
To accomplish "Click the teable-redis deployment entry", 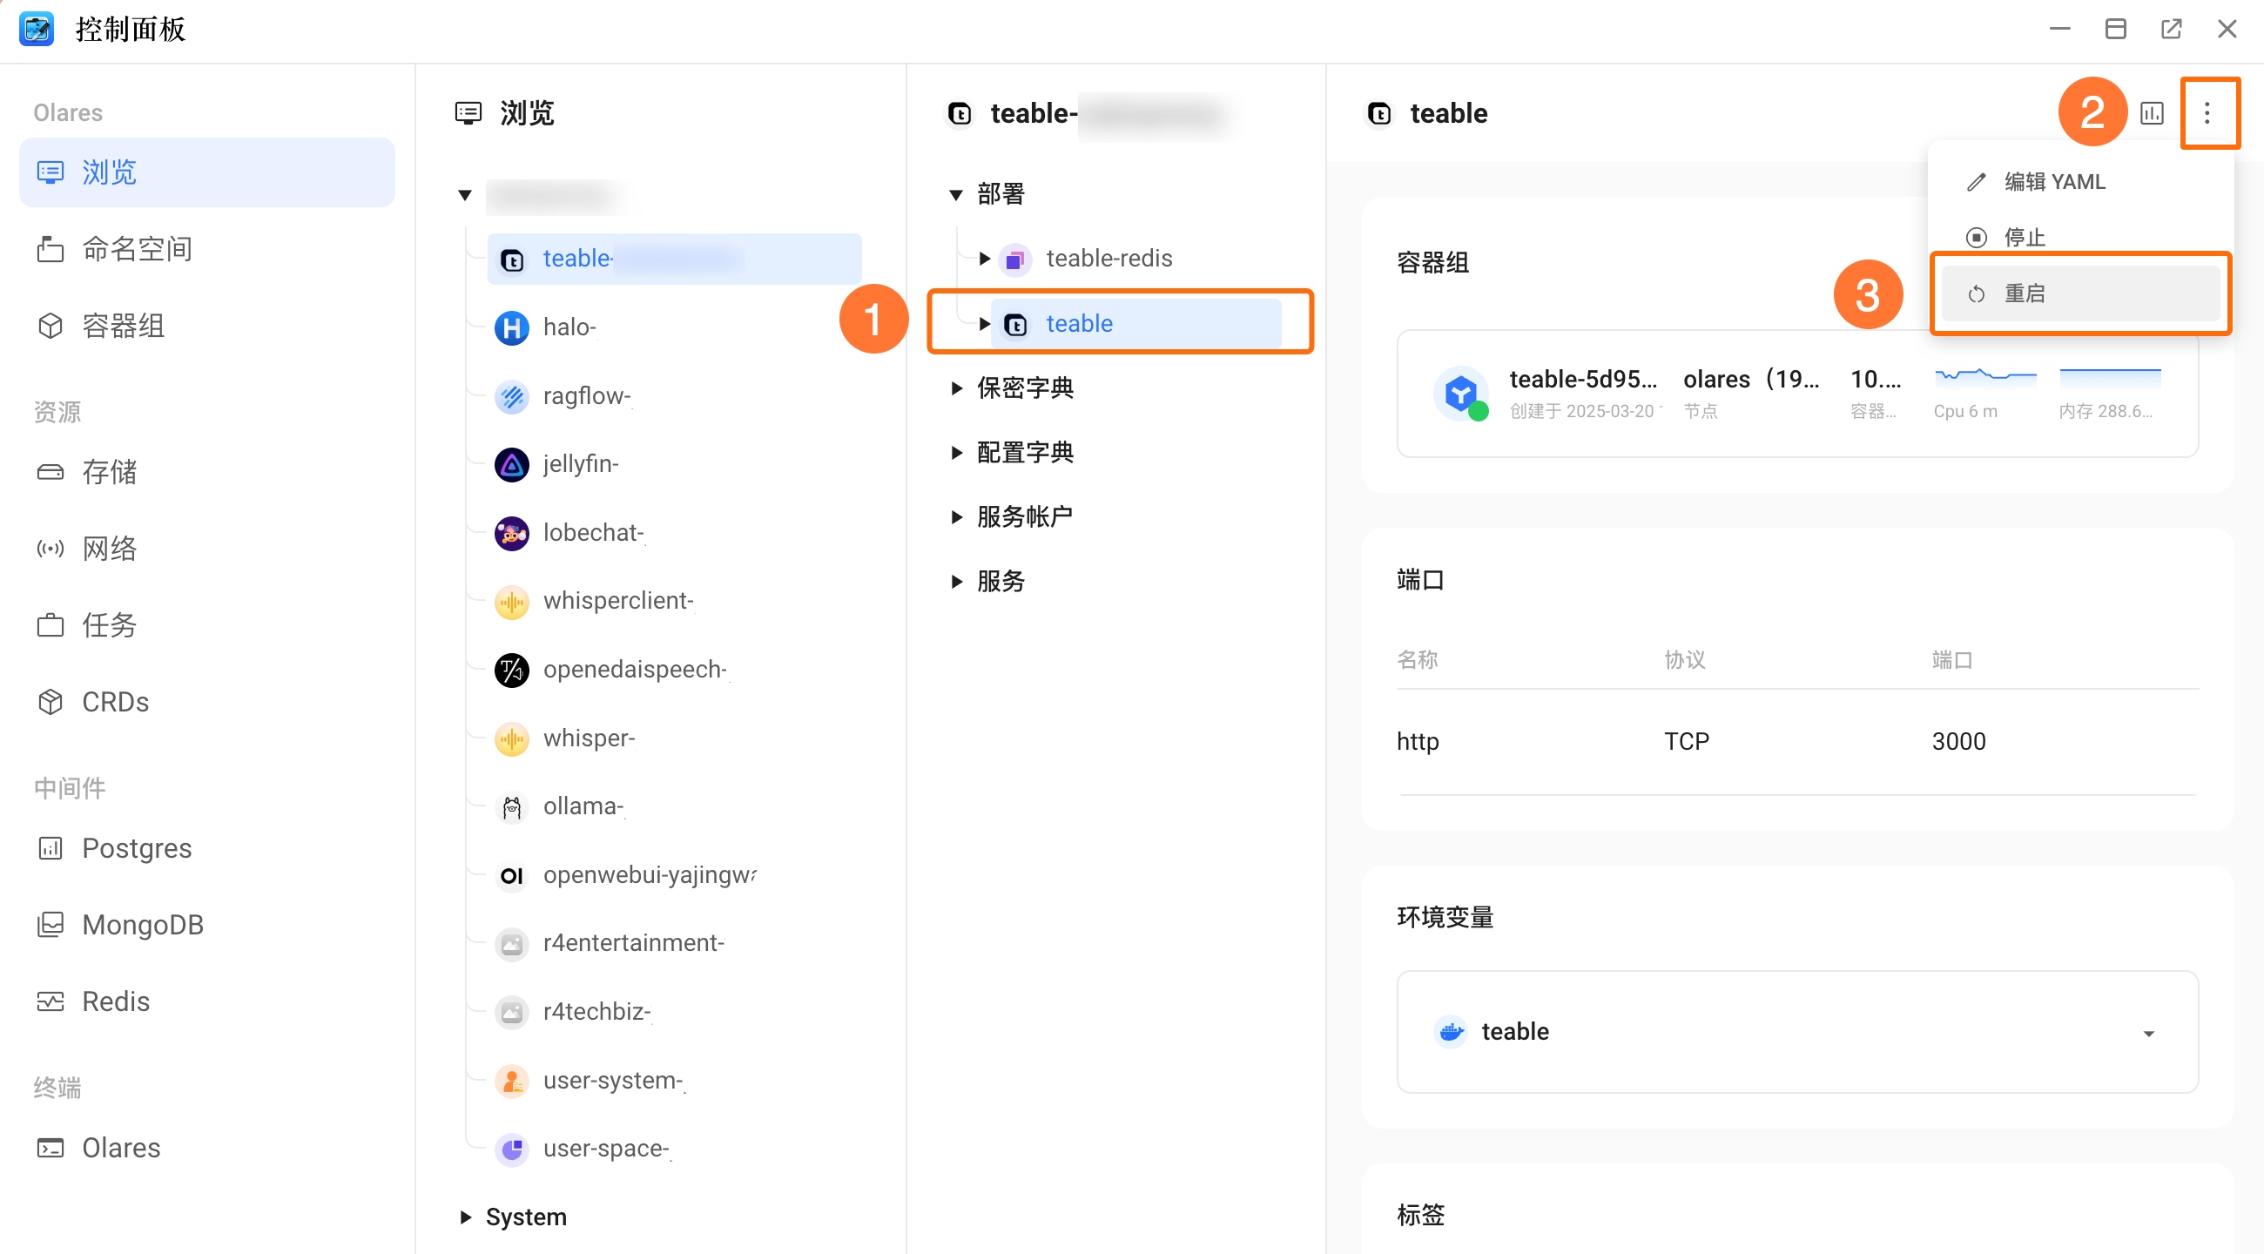I will click(x=1108, y=258).
